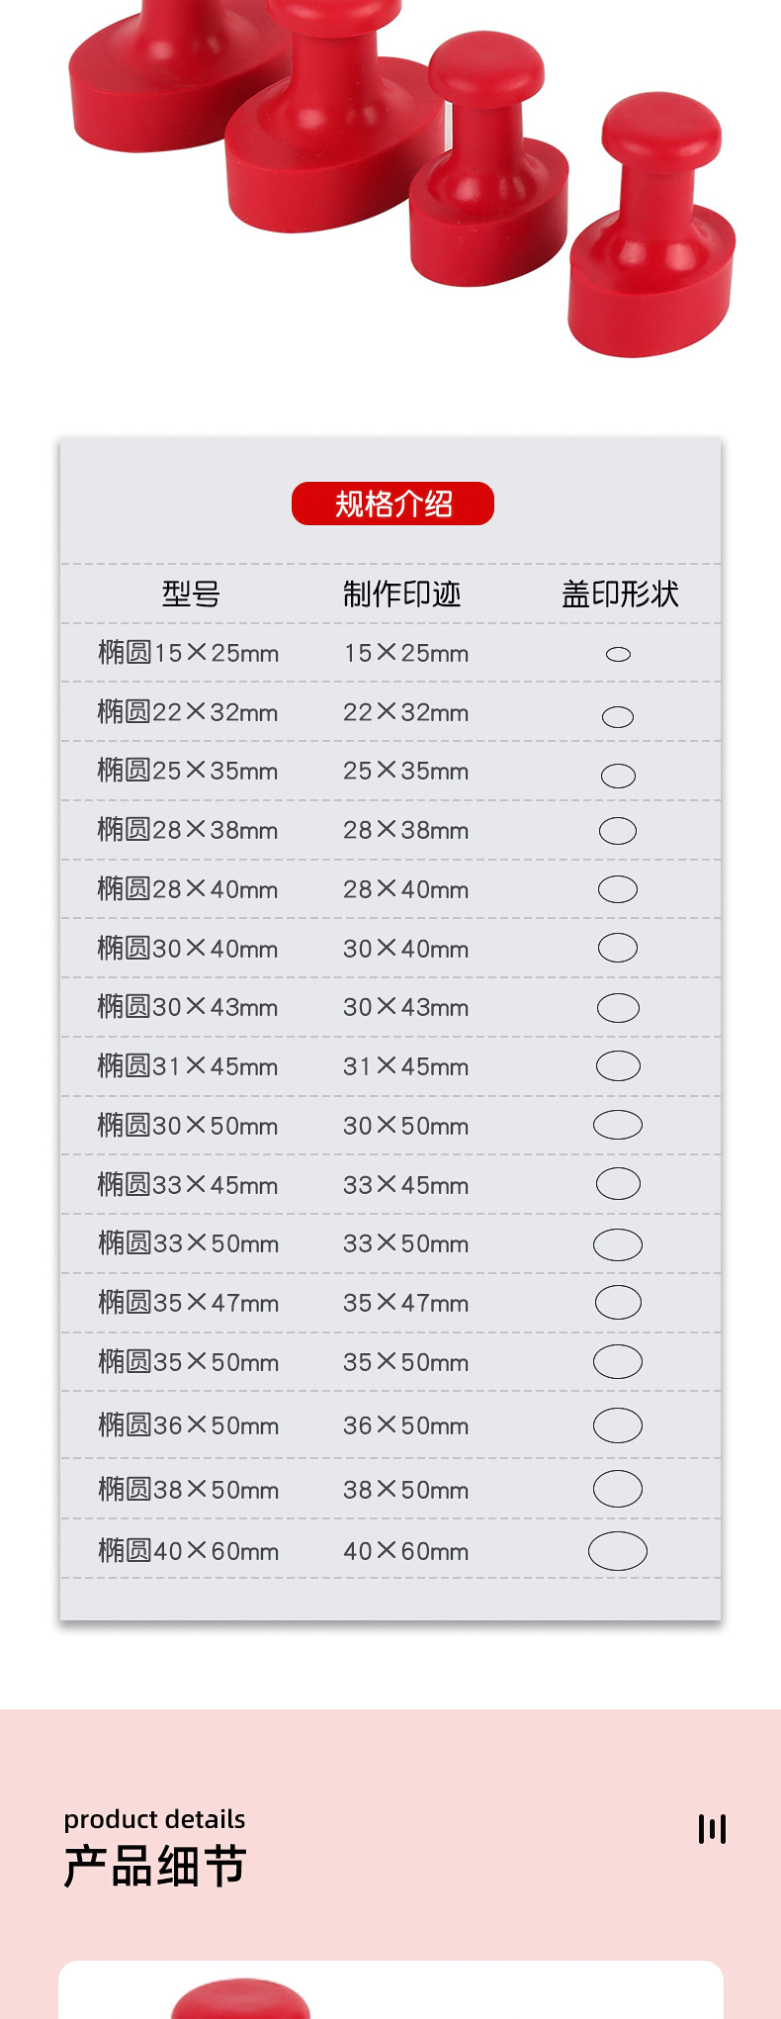Click the oval shape icon for 30×50mm

(x=618, y=1125)
